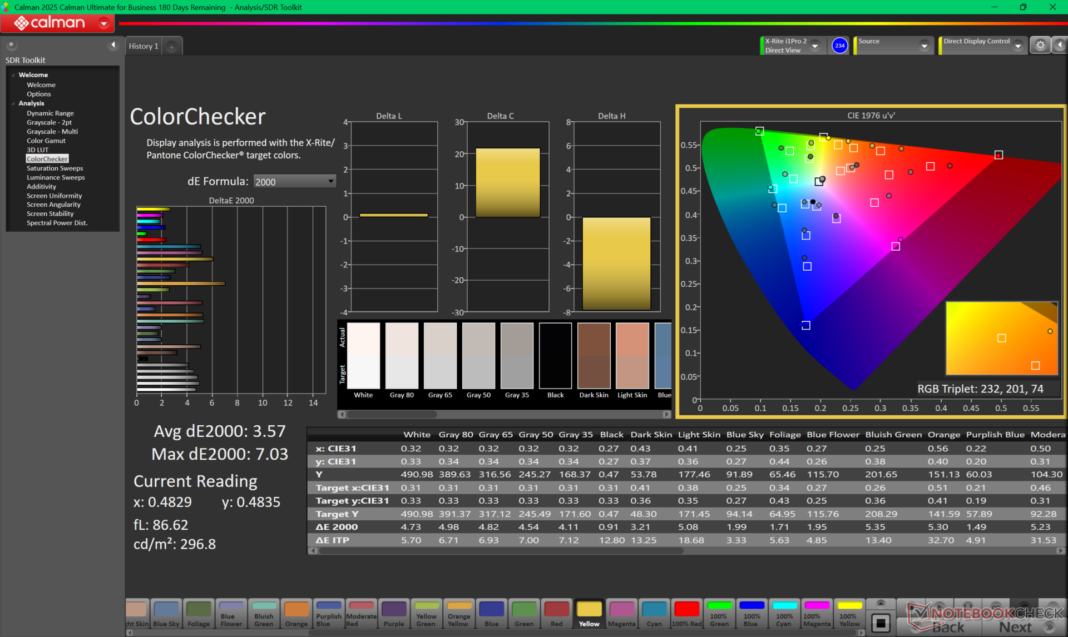Collapse the right panel using arrow icon
Viewport: 1068px width, 637px height.
[1060, 46]
